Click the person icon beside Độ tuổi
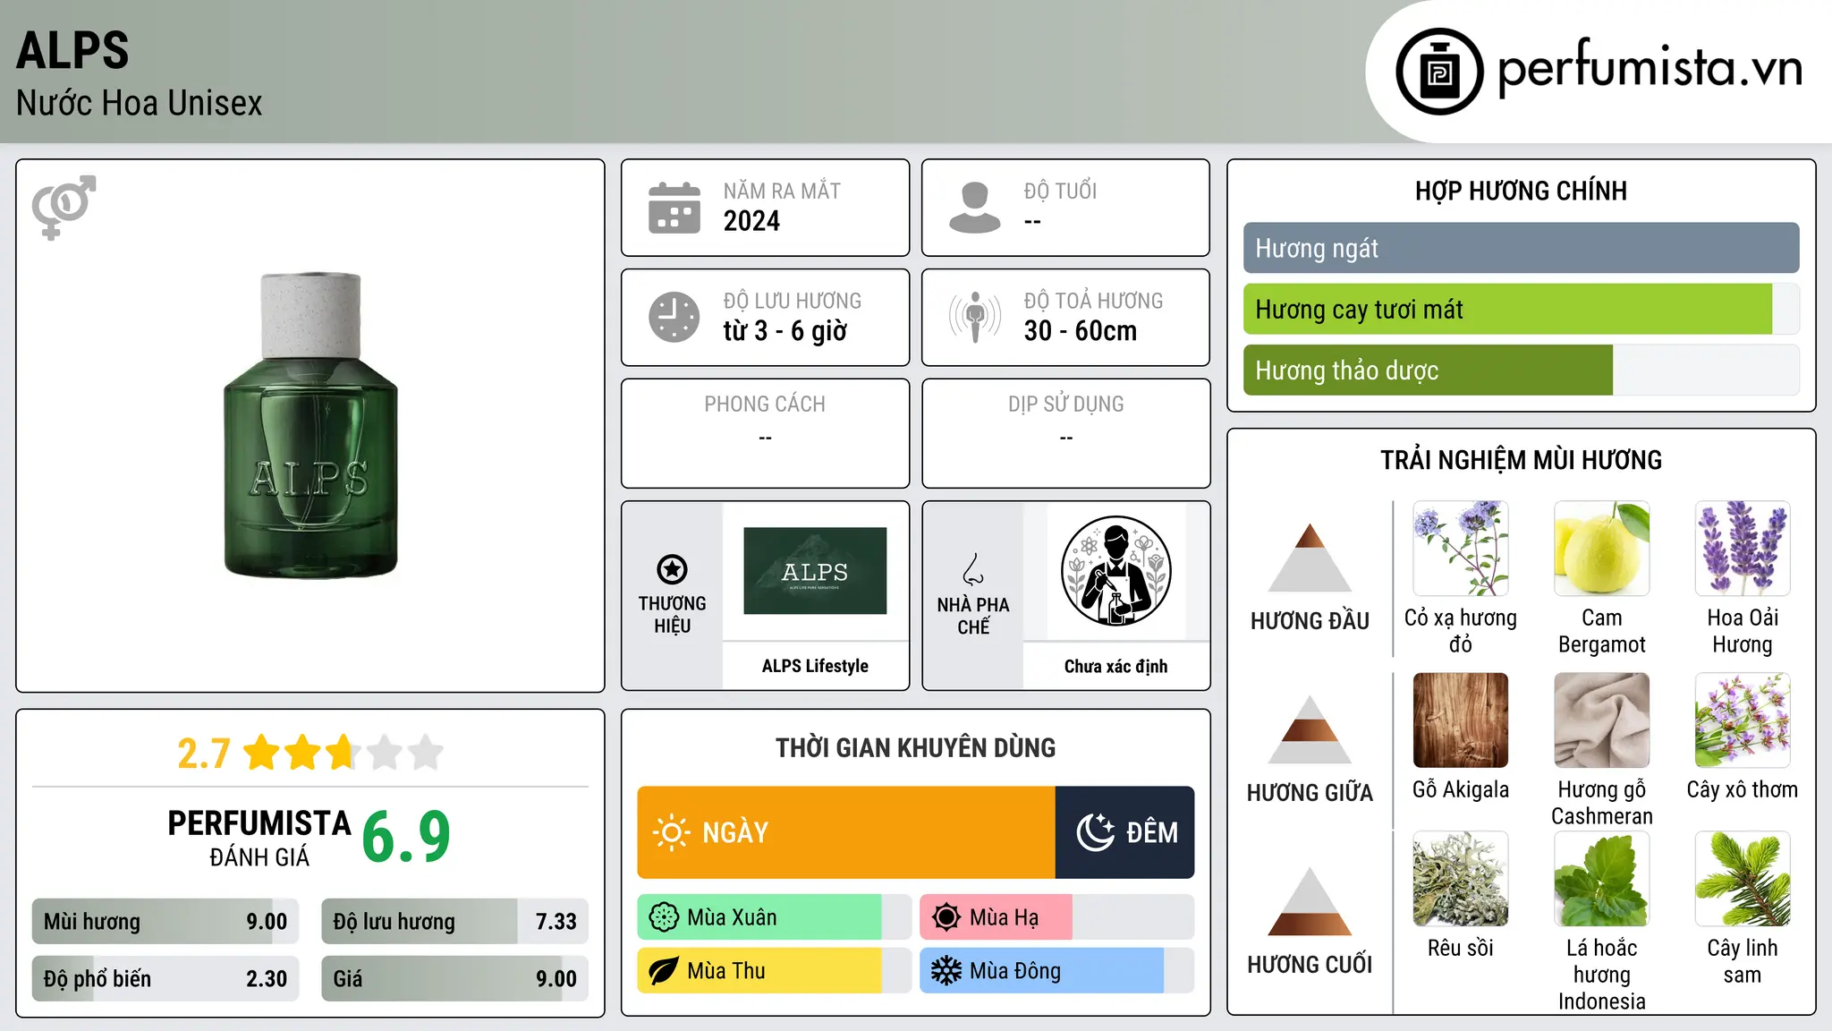 click(975, 208)
